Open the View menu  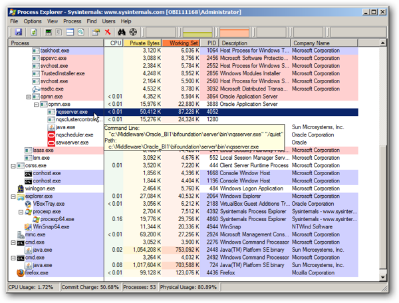pyautogui.click(x=53, y=21)
